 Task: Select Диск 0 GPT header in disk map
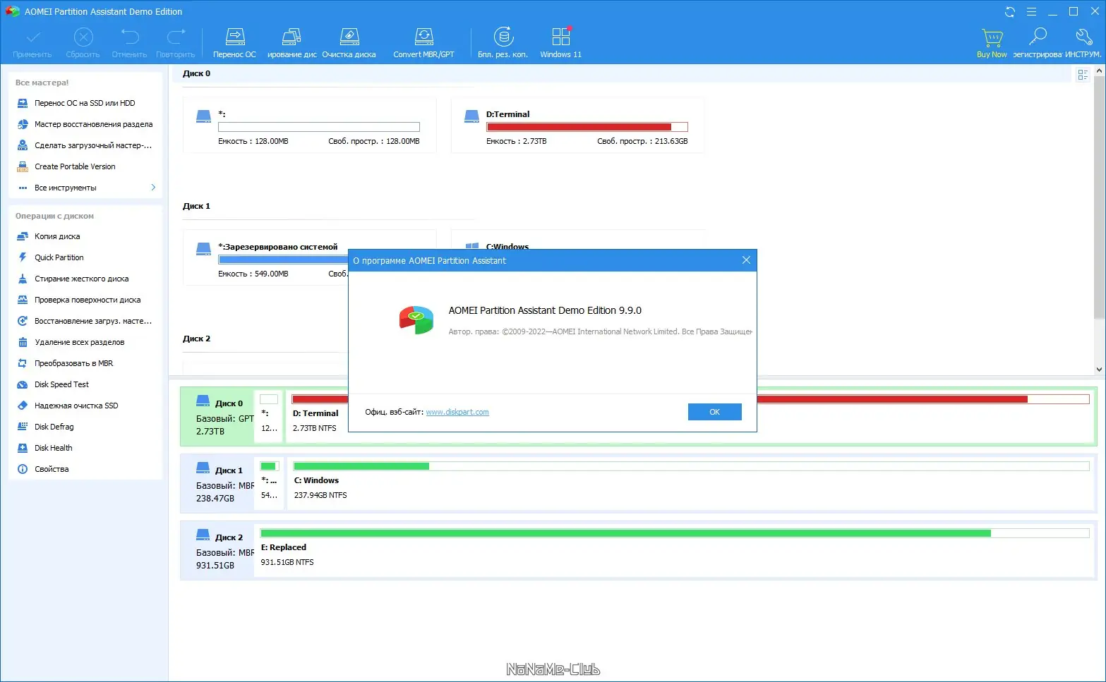(219, 417)
